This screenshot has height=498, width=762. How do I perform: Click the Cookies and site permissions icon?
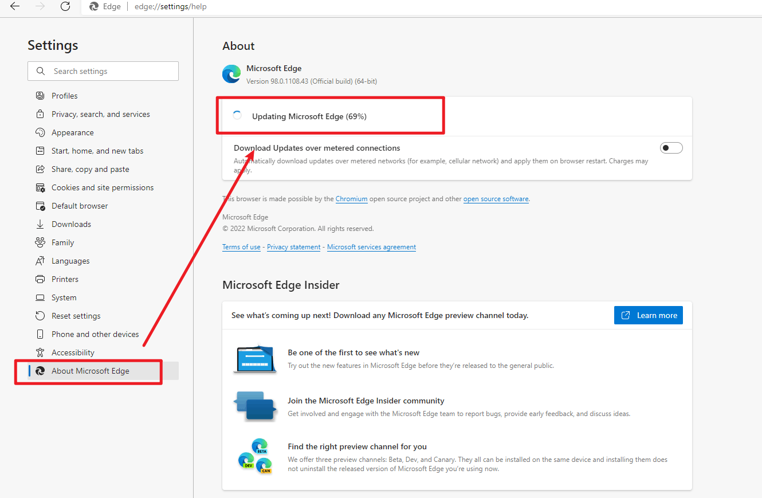coord(40,187)
